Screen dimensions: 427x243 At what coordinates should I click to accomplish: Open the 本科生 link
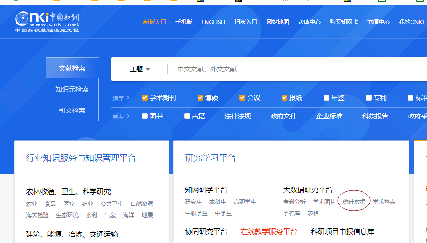click(x=218, y=202)
